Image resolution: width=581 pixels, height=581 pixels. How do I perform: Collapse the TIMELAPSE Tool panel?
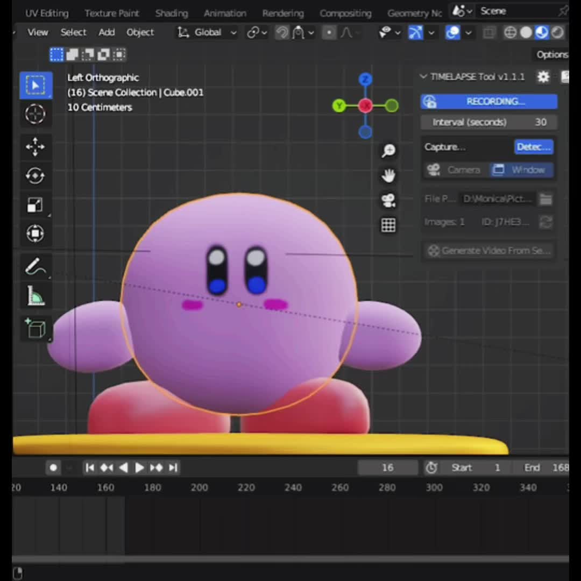[x=423, y=77]
